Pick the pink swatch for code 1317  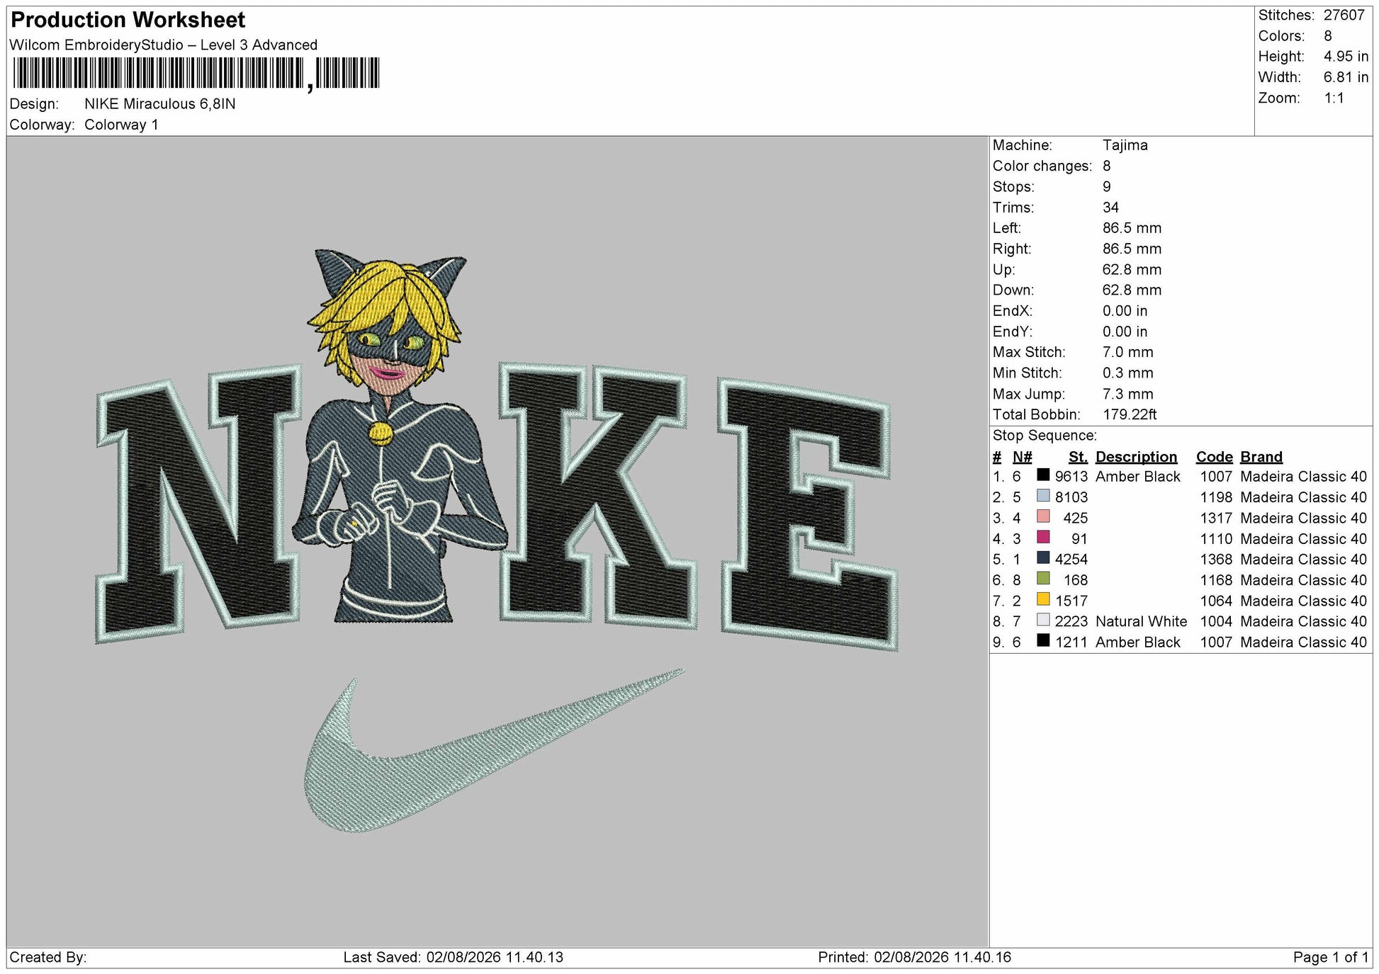1043,516
